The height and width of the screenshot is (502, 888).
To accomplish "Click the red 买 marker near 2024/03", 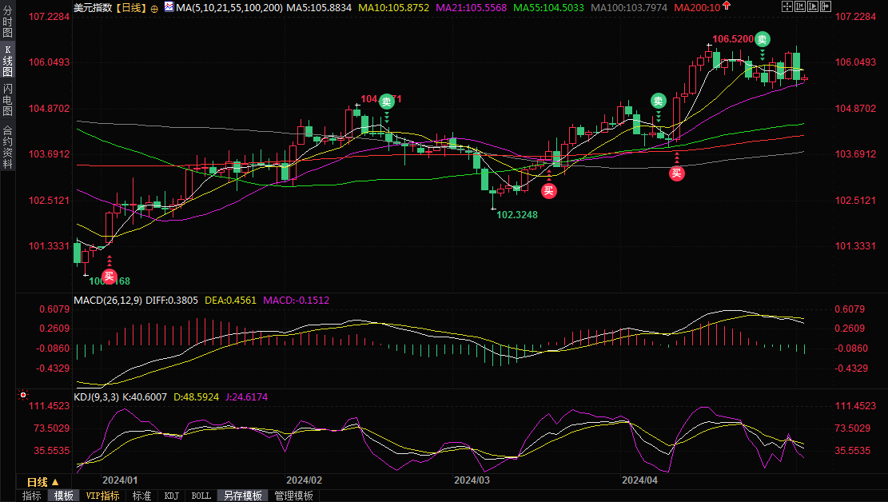I will click(548, 190).
